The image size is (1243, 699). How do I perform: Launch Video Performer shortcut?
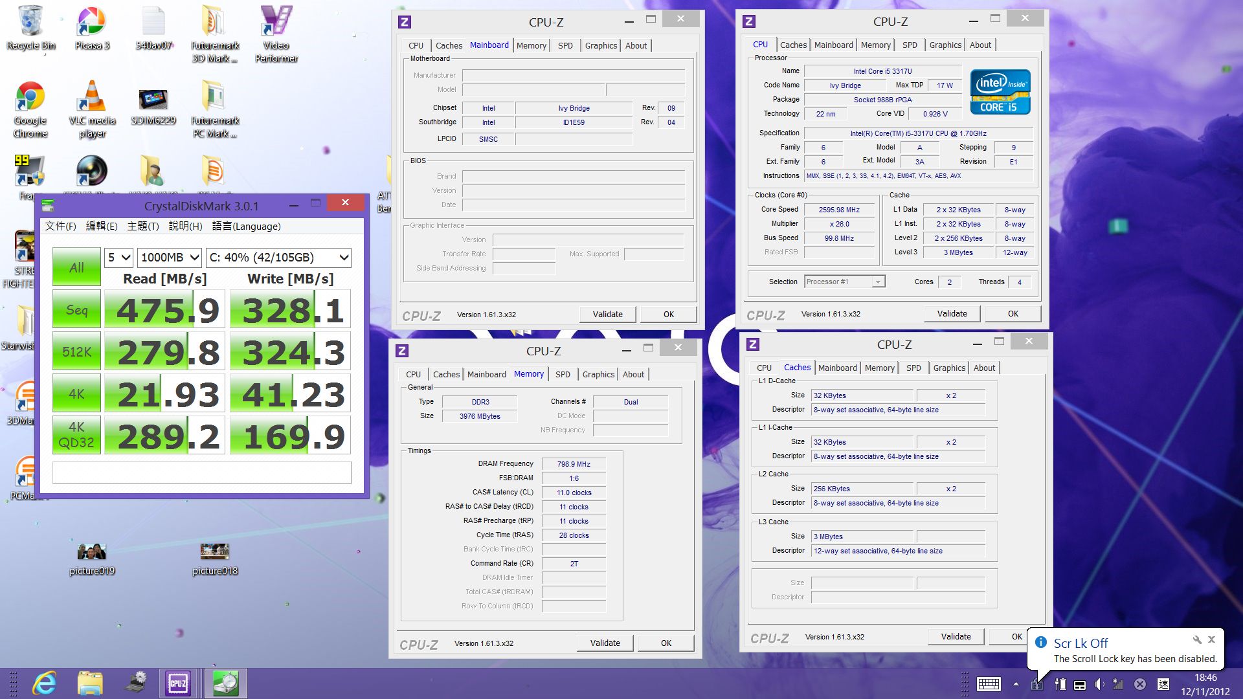pos(276,34)
